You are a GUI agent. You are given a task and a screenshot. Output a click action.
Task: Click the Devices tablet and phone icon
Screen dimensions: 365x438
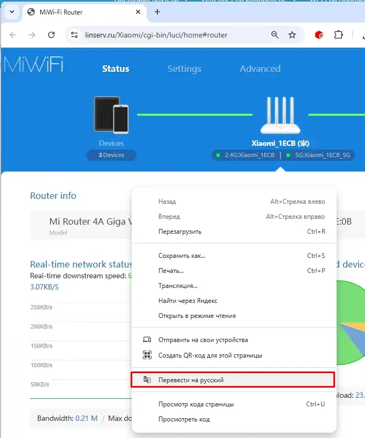(x=111, y=115)
